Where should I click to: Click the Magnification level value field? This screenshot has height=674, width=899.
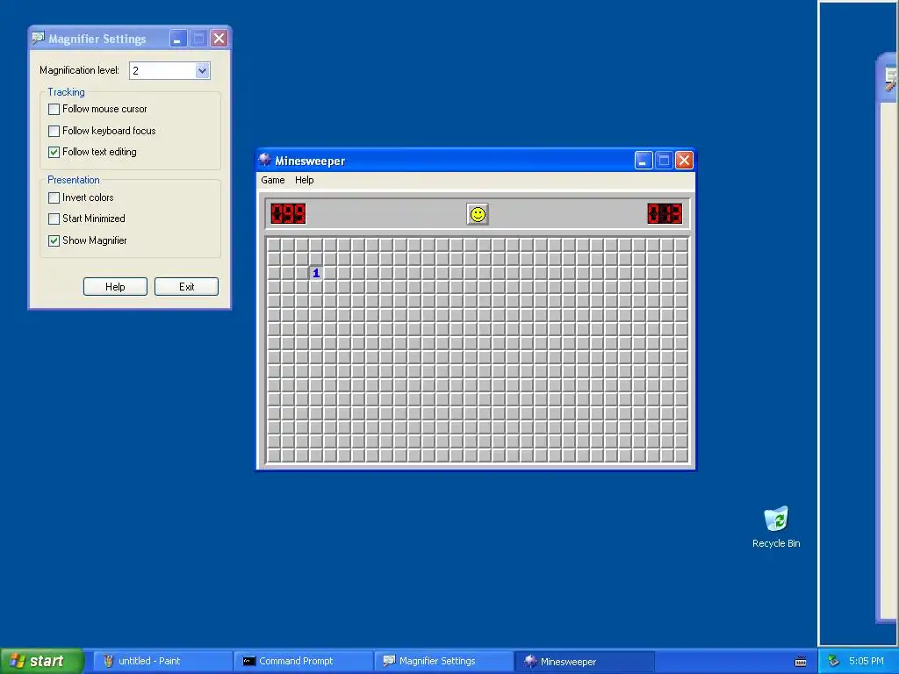tap(162, 70)
